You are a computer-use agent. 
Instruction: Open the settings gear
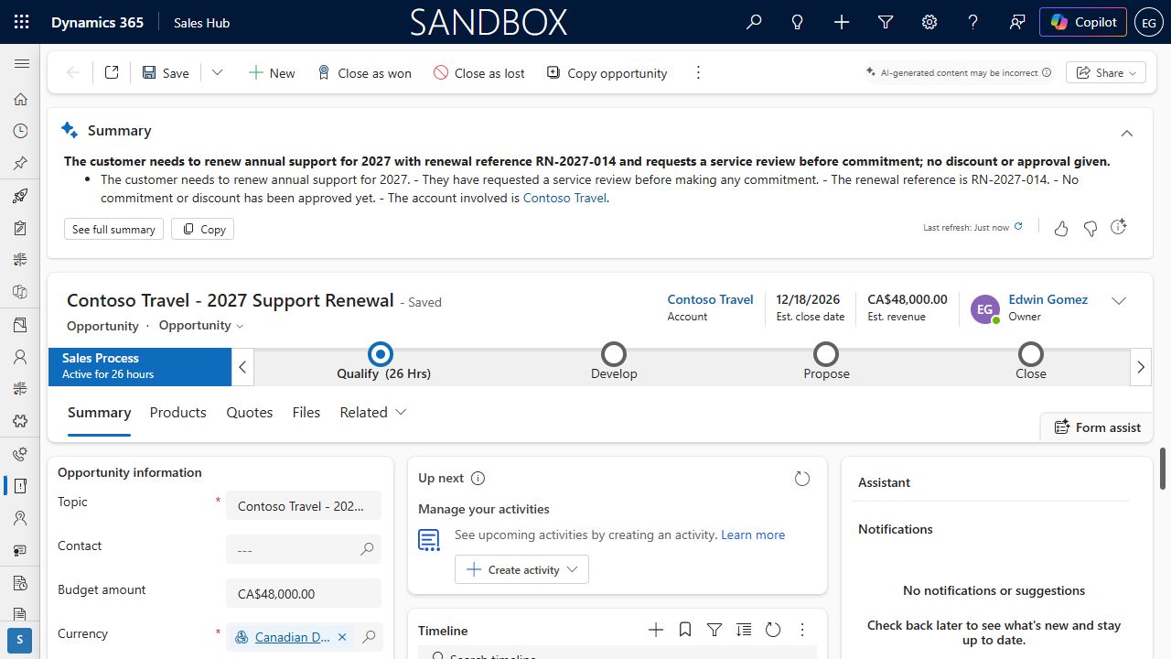point(929,22)
